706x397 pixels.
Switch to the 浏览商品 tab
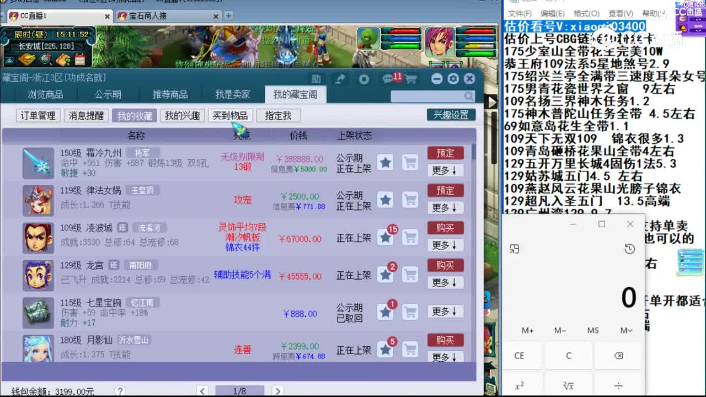[x=46, y=94]
